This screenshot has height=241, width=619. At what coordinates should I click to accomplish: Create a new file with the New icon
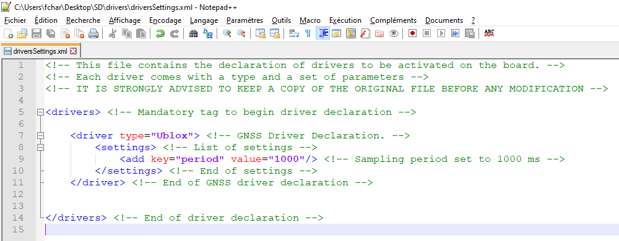coord(8,33)
